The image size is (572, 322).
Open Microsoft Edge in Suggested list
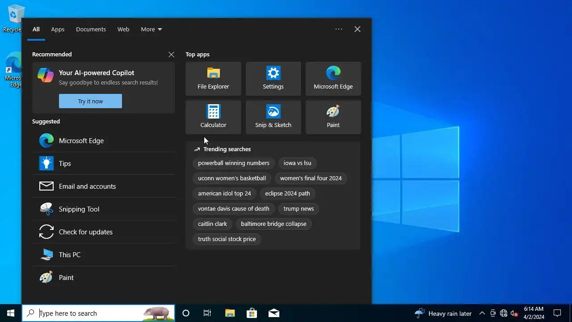(x=103, y=140)
